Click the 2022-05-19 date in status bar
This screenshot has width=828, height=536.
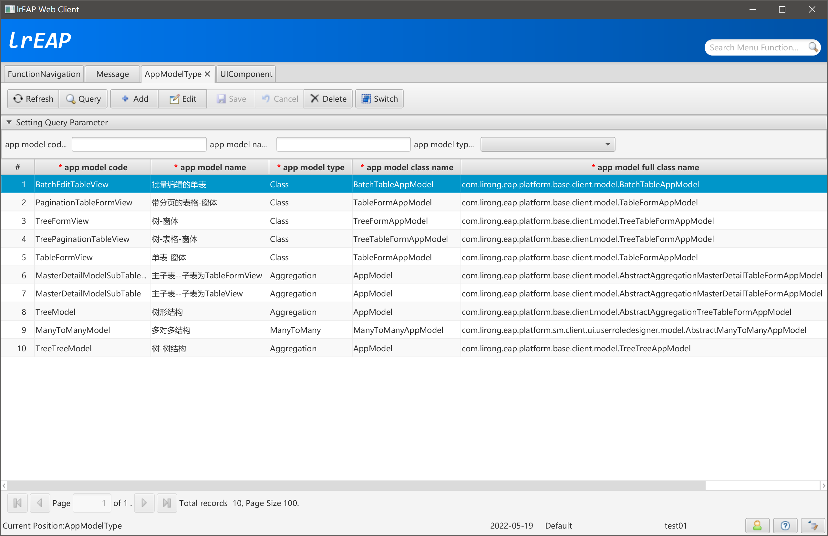click(512, 526)
